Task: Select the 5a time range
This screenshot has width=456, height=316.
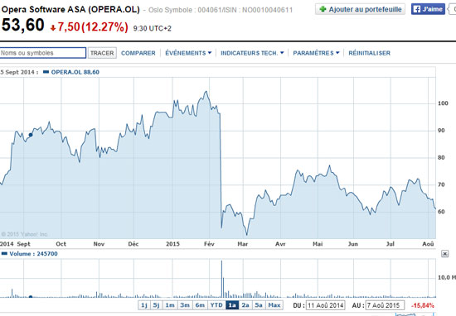Action: [259, 305]
